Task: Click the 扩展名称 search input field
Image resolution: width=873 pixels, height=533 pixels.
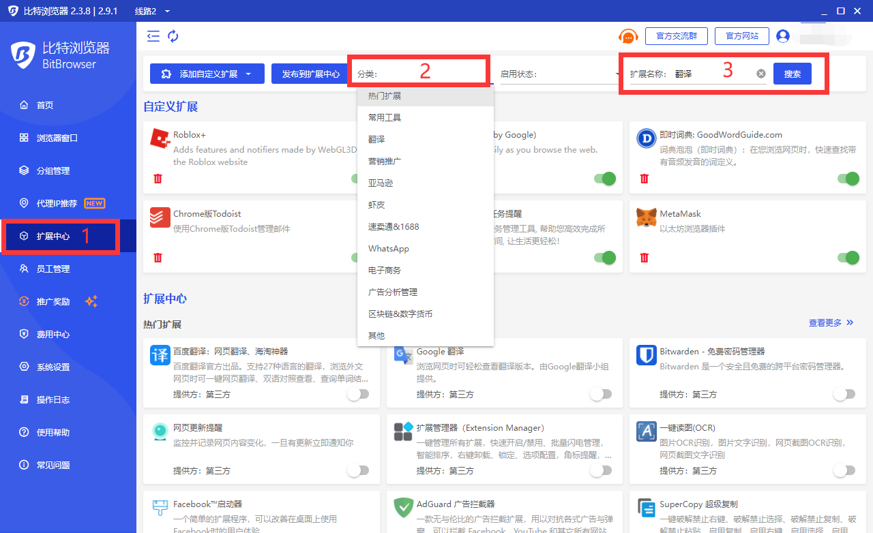Action: tap(713, 74)
